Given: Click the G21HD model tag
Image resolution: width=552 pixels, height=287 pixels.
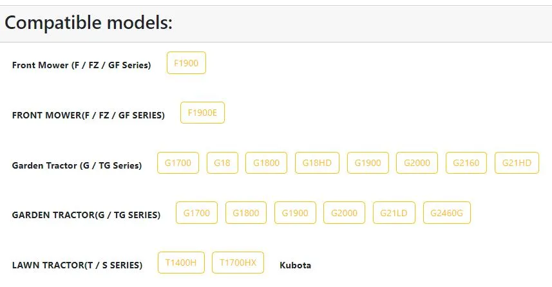Looking at the screenshot, I should coord(517,163).
